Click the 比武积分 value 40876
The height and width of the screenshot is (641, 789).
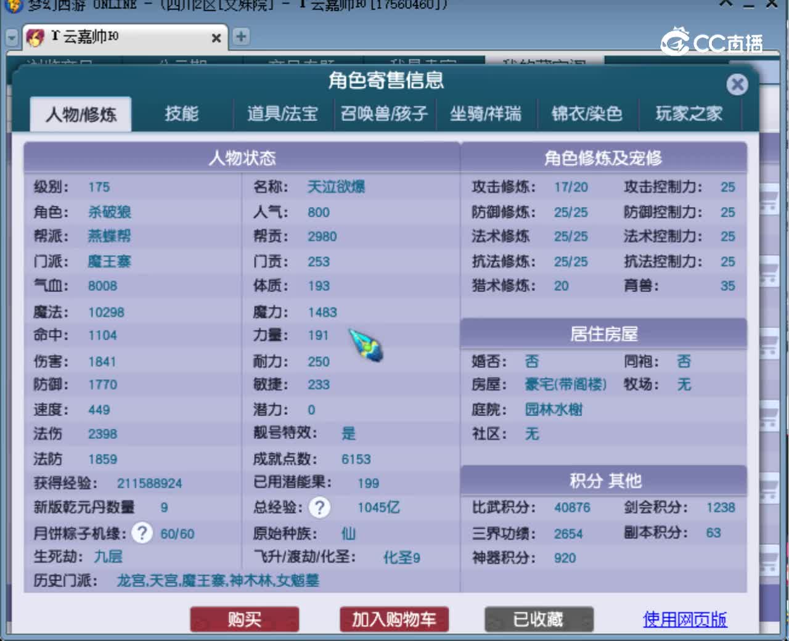(572, 508)
